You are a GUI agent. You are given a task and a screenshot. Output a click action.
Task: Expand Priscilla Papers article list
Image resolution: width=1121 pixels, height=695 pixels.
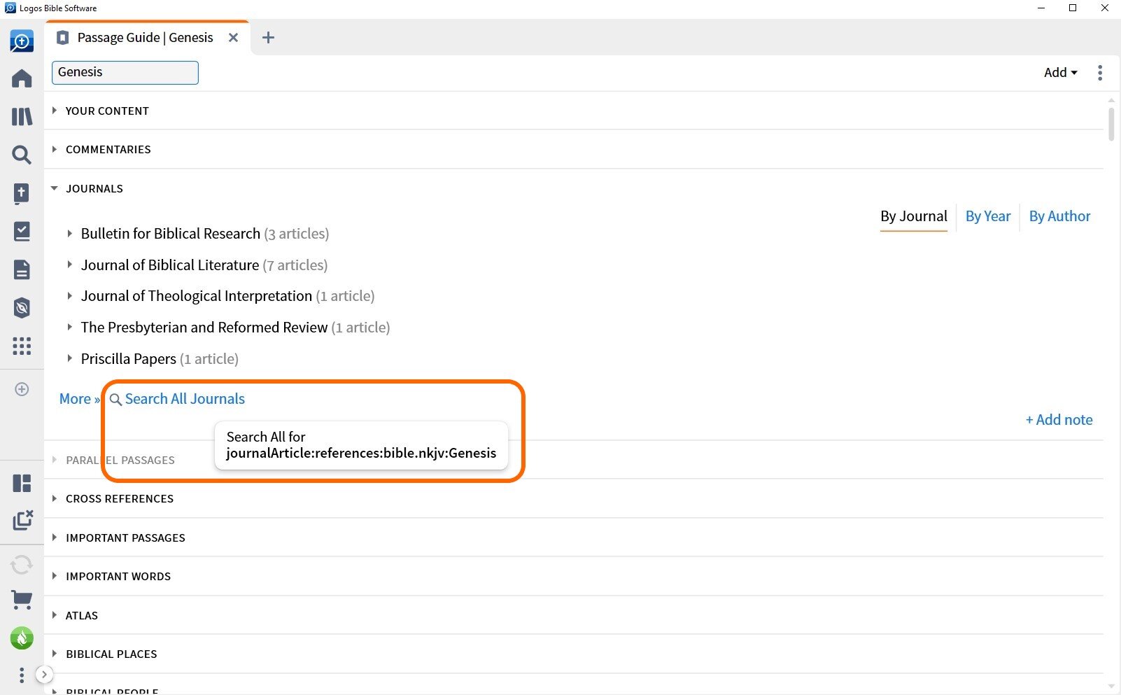pyautogui.click(x=69, y=358)
